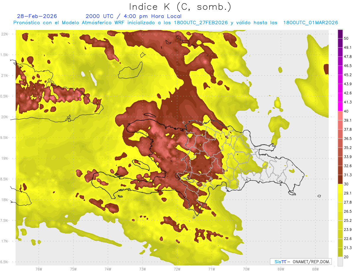The height and width of the screenshot is (273, 354).
Task: Click the color bar value "25.2"
Action: click(x=348, y=221)
